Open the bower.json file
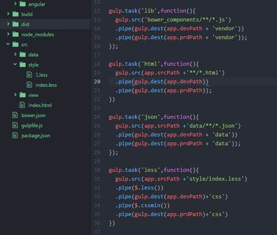 tap(33, 116)
